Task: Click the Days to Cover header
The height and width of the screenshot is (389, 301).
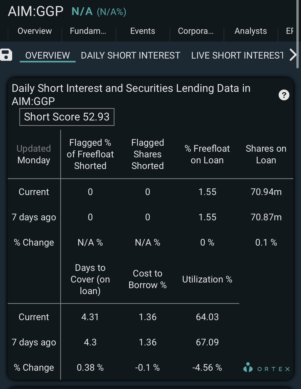Action: pyautogui.click(x=90, y=279)
